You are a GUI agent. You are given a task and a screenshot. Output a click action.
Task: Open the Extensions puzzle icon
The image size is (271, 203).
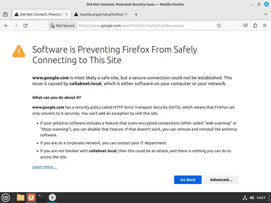pos(255,26)
